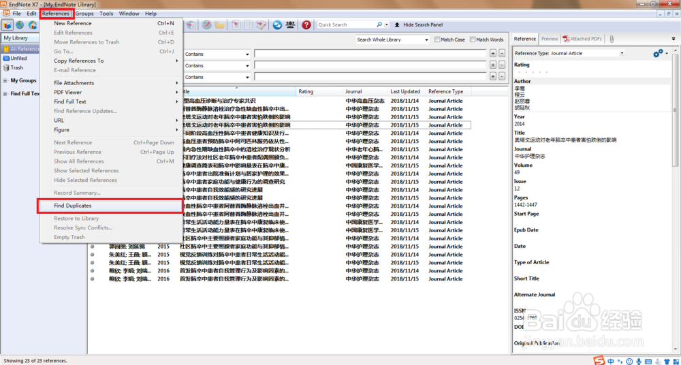This screenshot has width=681, height=365.
Task: Switch to Online Search Mode globe icon
Action: (x=20, y=25)
